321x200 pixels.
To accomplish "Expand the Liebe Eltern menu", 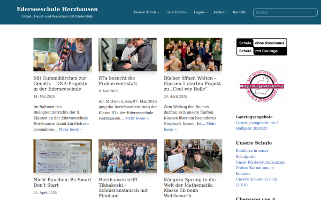I will (177, 12).
